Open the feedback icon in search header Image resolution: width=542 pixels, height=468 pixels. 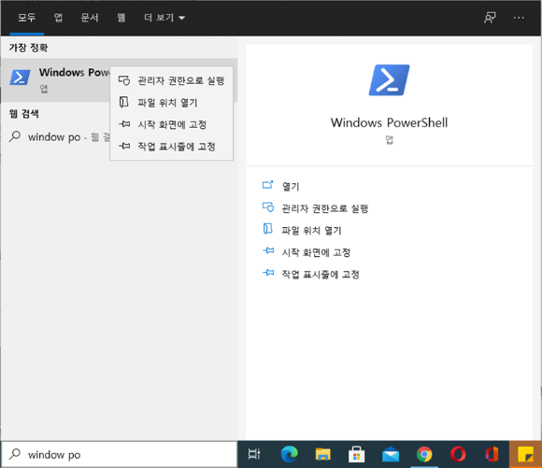click(x=490, y=18)
